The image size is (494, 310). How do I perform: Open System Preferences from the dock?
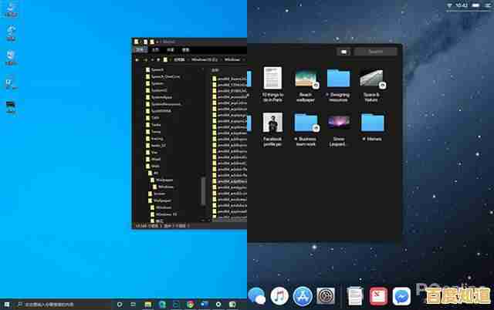click(326, 296)
